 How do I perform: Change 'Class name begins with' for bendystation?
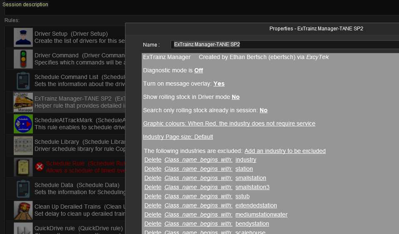pos(198,224)
